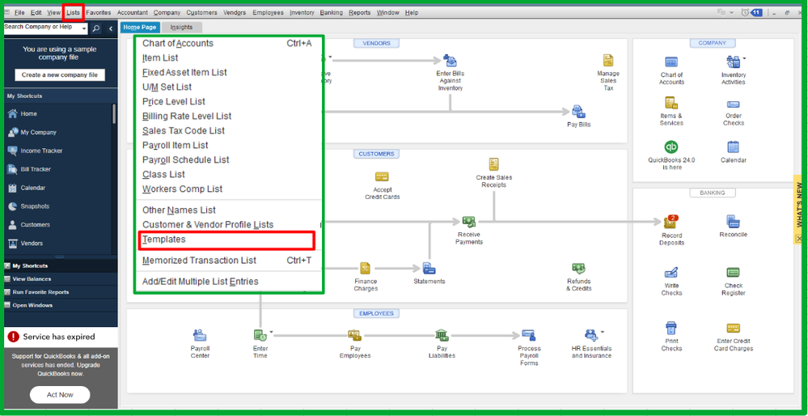Viewport: 808px width, 416px height.
Task: Collapse the left shortcuts panel arrow
Action: point(111,29)
